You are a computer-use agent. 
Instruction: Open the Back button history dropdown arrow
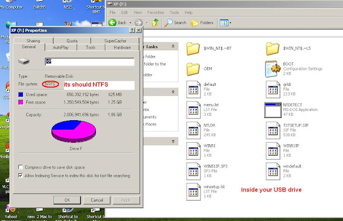pyautogui.click(x=130, y=23)
